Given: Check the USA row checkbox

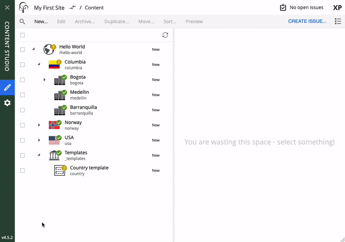Looking at the screenshot, I should point(22,141).
